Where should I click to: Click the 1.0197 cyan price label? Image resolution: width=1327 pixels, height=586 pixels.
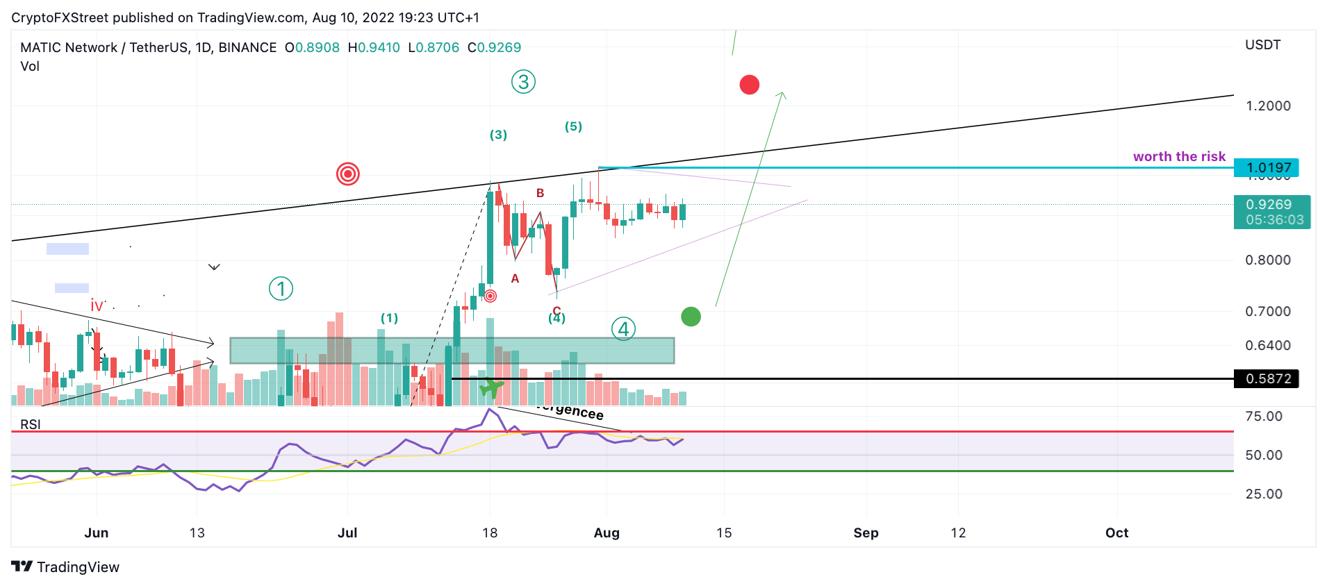pyautogui.click(x=1267, y=167)
